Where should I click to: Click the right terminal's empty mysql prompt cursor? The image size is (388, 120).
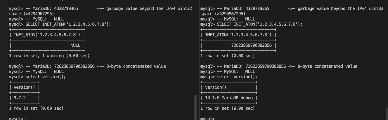click(x=218, y=118)
